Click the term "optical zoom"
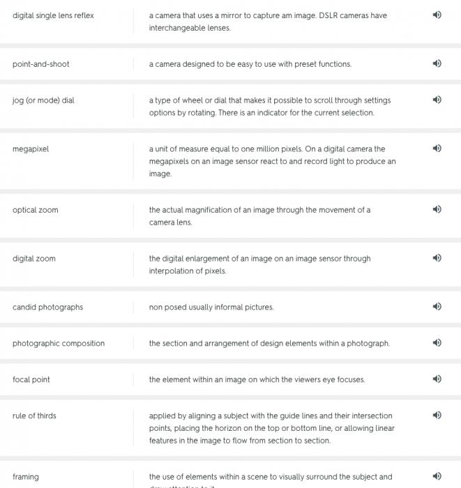 tap(35, 210)
